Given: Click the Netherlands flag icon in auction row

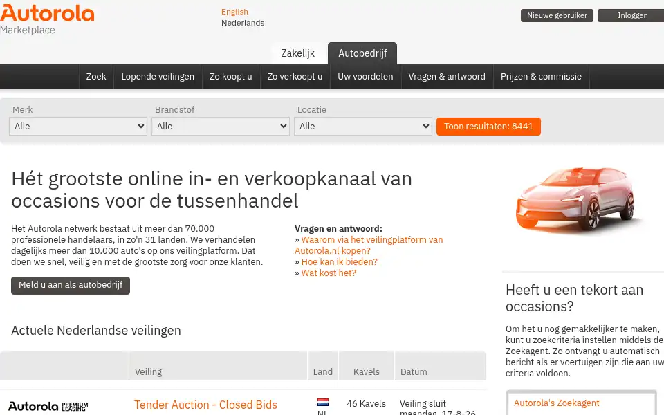Looking at the screenshot, I should pyautogui.click(x=323, y=403).
